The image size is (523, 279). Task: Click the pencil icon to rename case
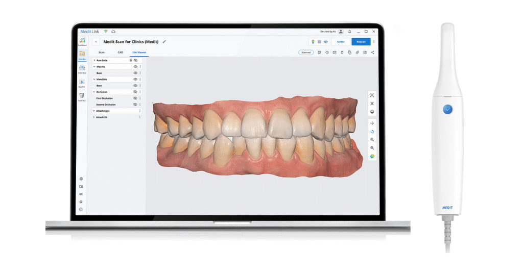click(x=164, y=42)
